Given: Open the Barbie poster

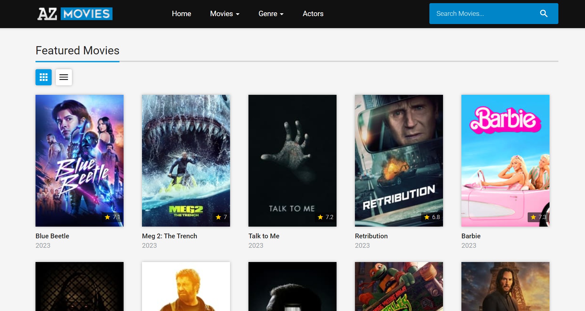Looking at the screenshot, I should [x=505, y=161].
